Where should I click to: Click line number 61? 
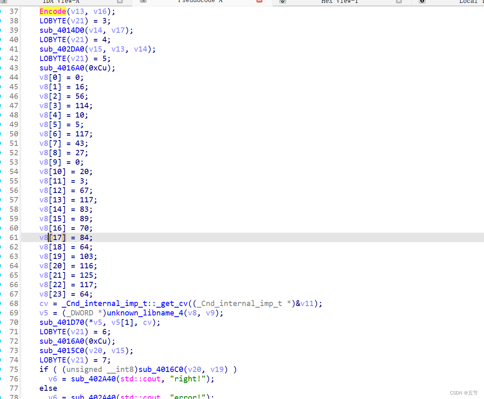point(14,237)
